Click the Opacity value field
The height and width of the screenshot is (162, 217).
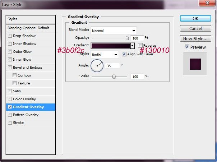pos(137,38)
